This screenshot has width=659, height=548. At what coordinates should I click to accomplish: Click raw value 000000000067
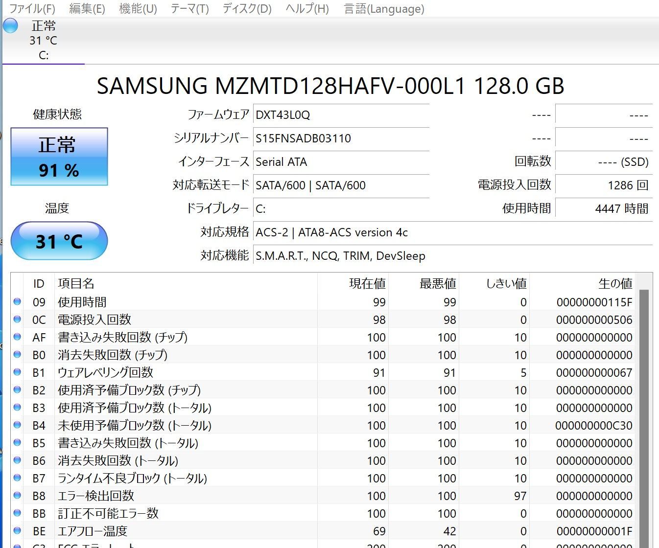(x=594, y=373)
